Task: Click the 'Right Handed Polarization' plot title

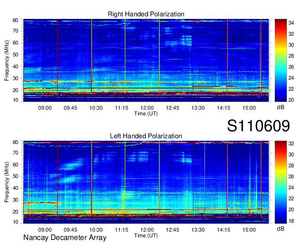Action: tap(146, 14)
